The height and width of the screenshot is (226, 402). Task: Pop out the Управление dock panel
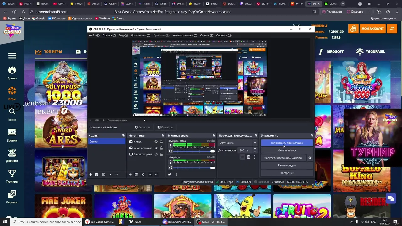click(x=312, y=135)
